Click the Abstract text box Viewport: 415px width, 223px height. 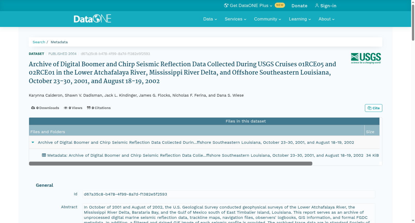click(229, 213)
